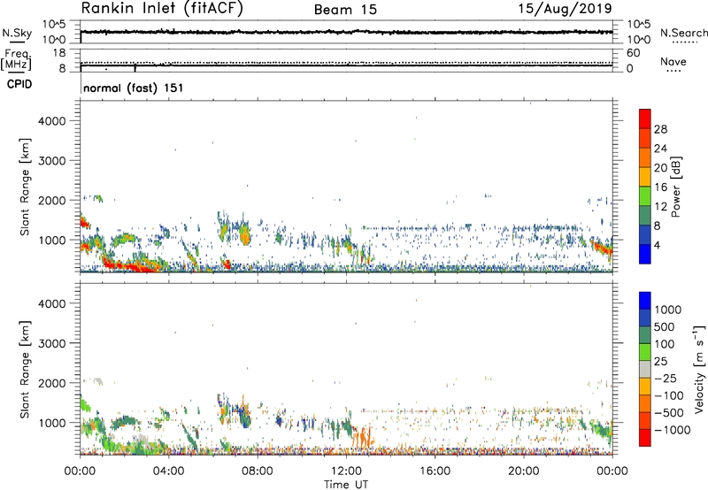Click the 'N.Search' legend label
The height and width of the screenshot is (490, 708).
(683, 33)
